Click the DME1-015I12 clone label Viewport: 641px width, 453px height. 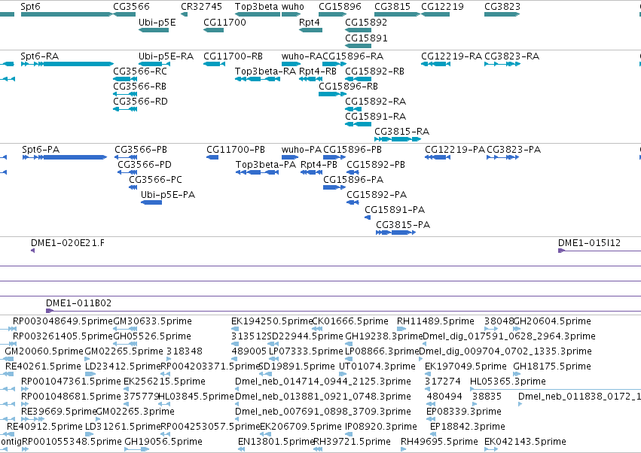pos(589,243)
